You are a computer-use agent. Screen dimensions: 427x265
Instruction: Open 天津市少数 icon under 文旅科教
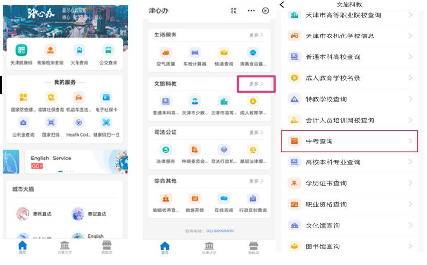pyautogui.click(x=194, y=101)
